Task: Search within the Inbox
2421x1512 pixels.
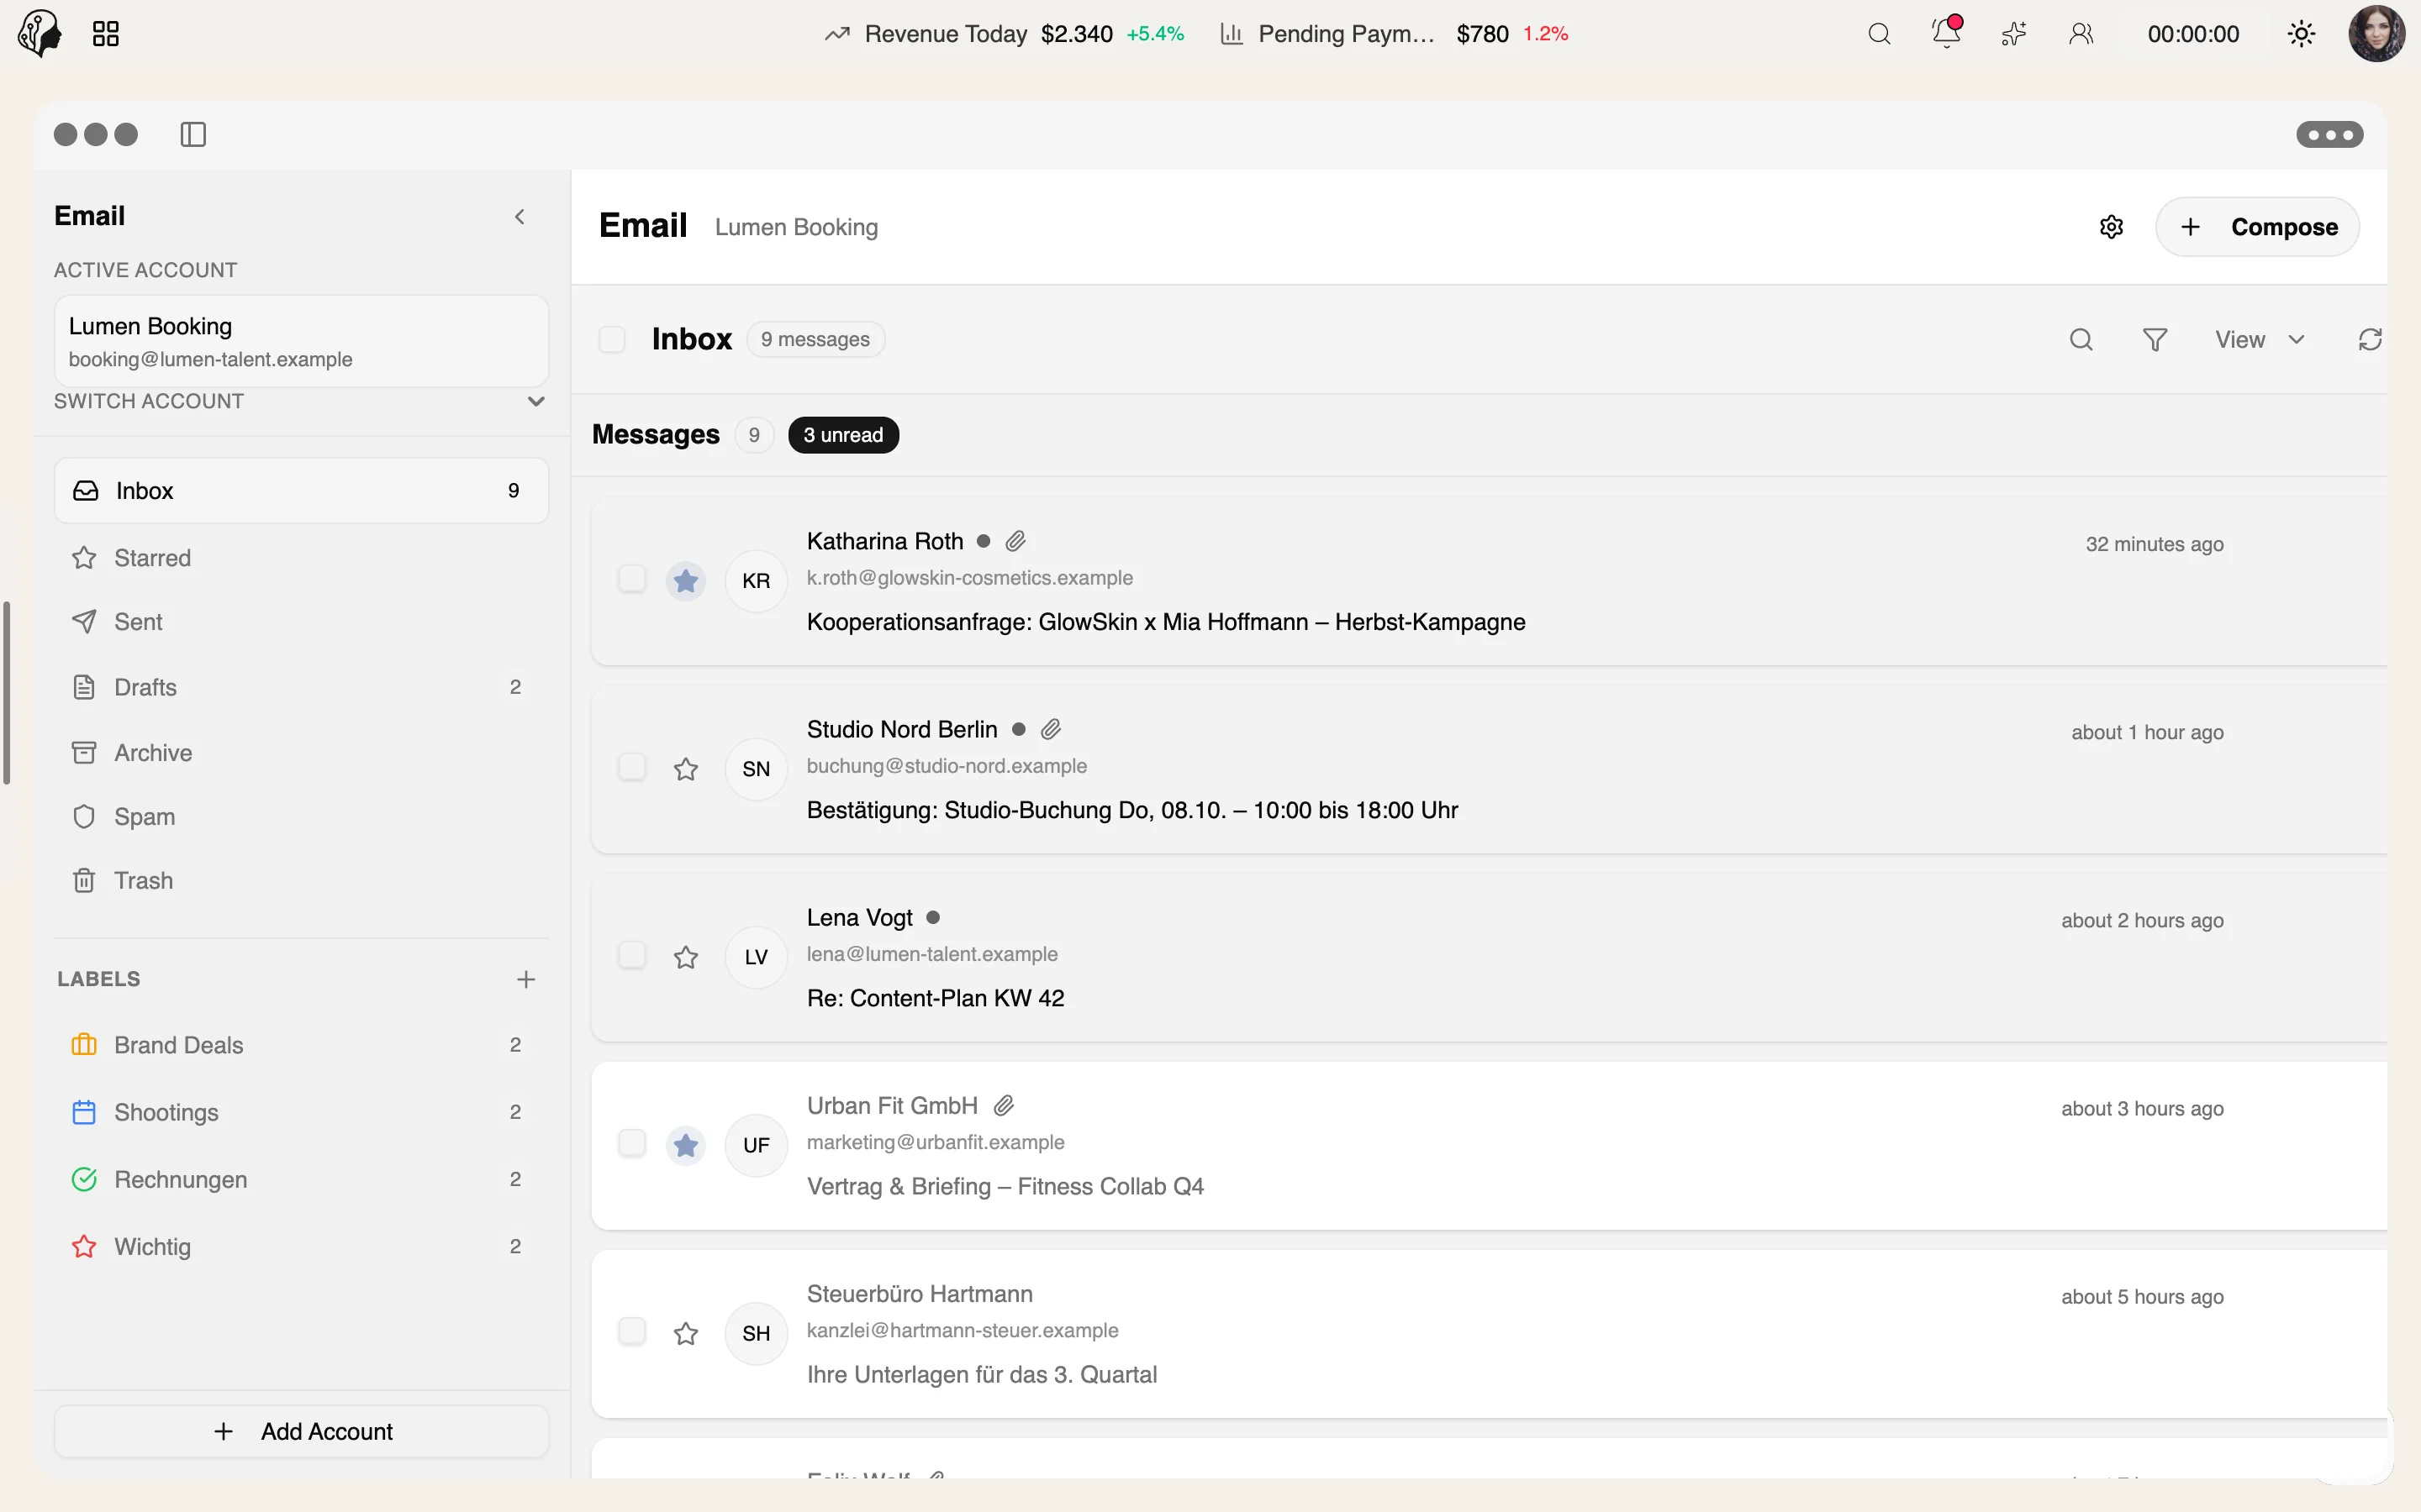Action: pos(2081,340)
